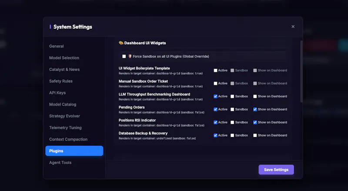This screenshot has height=191, width=348.
Task: Deactivate Database Backup & Recovery
Action: point(215,135)
